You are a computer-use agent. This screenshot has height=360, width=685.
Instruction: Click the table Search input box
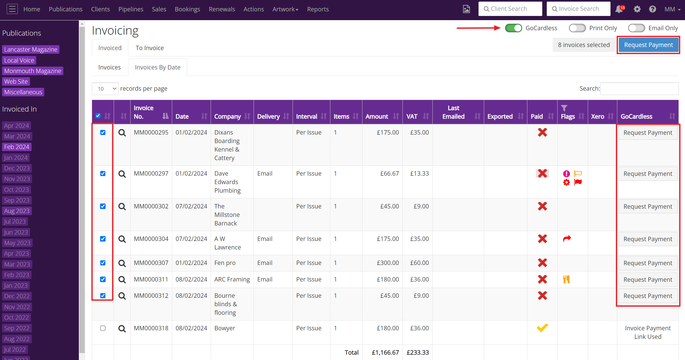pos(639,89)
